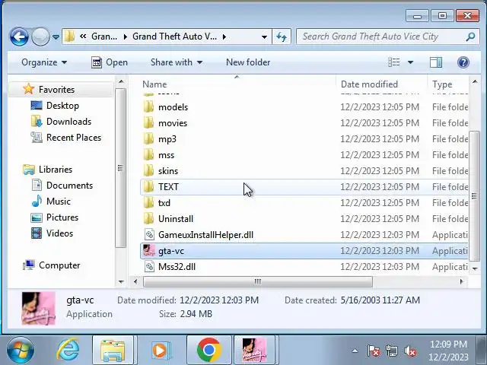
Task: Open the recent locations dropdown arrow
Action: click(56, 37)
